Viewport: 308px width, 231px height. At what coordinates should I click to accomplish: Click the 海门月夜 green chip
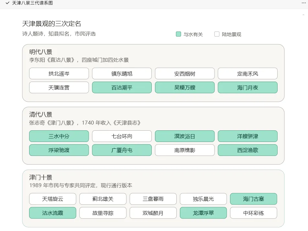247,87
